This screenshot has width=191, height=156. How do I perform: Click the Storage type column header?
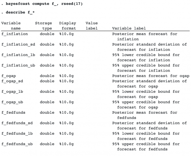(44, 26)
